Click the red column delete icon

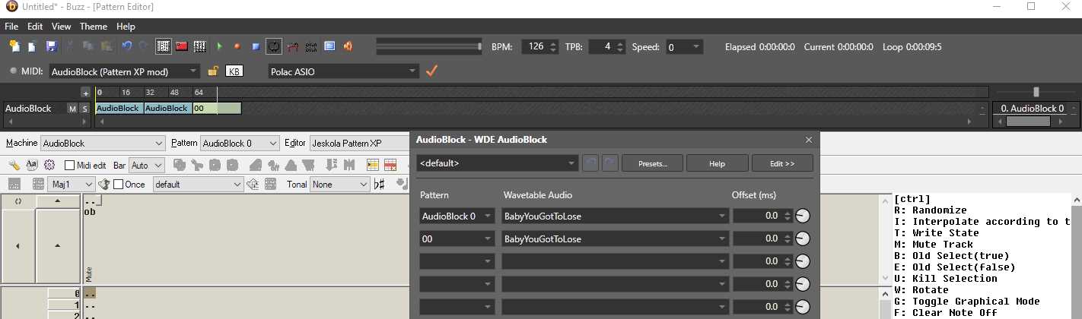[x=390, y=165]
